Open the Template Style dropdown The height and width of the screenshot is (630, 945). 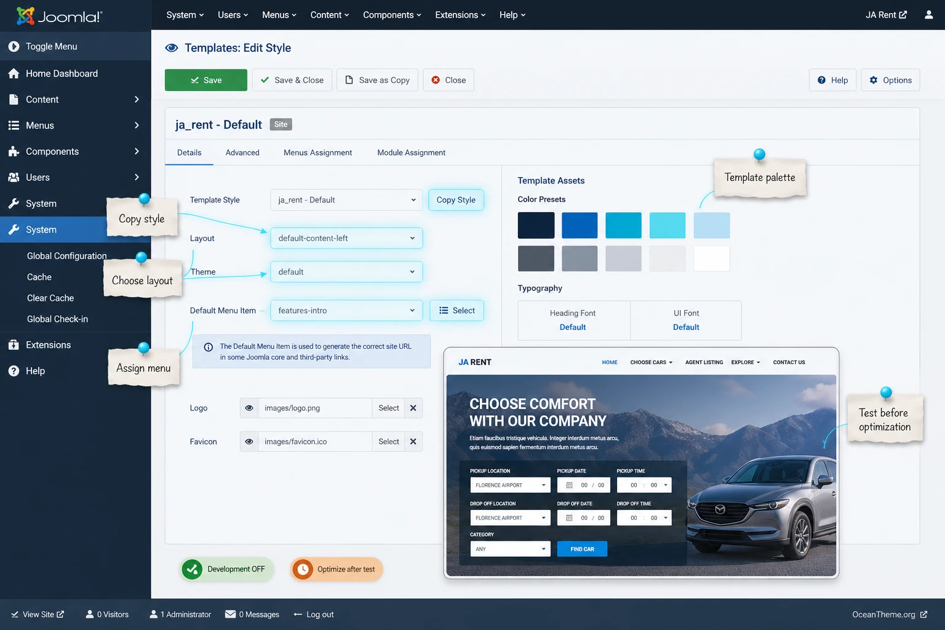click(x=346, y=200)
